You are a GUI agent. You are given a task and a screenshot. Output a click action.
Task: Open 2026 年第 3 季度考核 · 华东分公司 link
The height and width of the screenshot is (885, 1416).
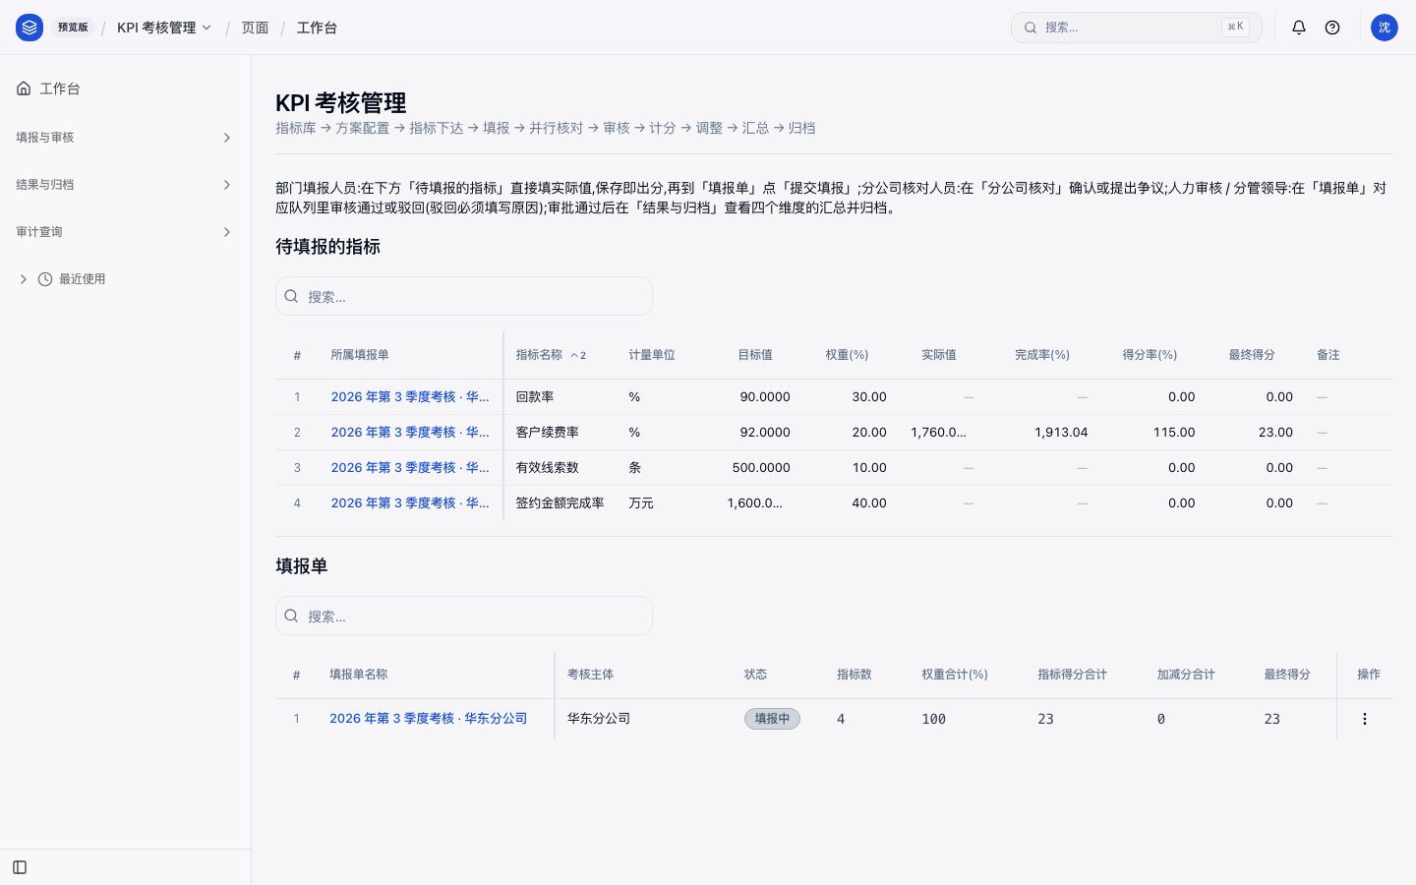point(428,719)
